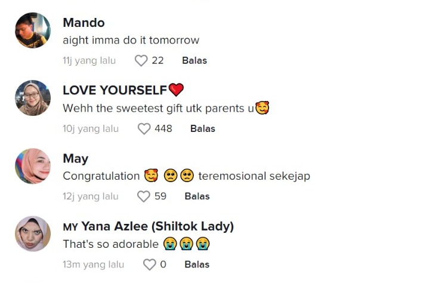
Task: Click the 448 like count
Action: coord(163,129)
